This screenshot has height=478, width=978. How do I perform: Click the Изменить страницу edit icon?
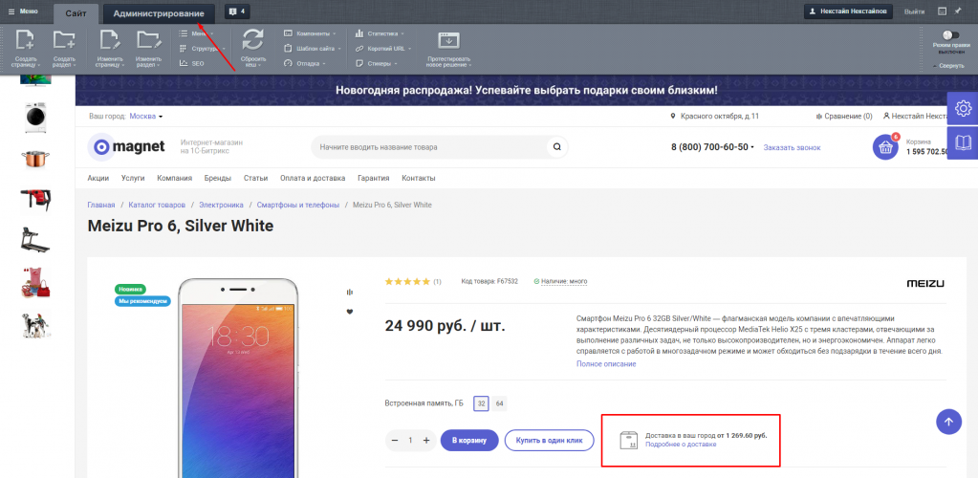[110, 40]
